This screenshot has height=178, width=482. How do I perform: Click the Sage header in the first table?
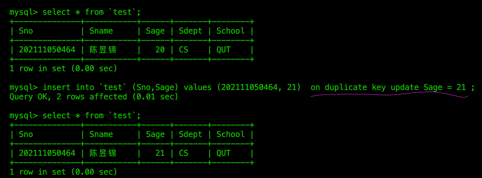point(155,31)
